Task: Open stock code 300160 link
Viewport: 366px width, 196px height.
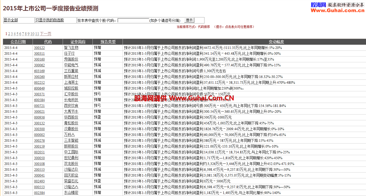Action: (x=39, y=59)
